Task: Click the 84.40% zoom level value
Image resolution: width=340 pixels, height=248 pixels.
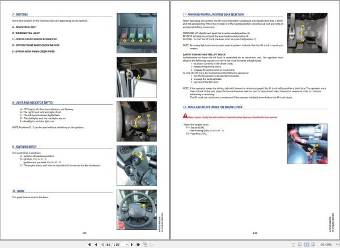Action: (x=326, y=245)
